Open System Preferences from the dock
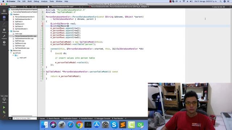The height and width of the screenshot is (130, 232). point(105,125)
